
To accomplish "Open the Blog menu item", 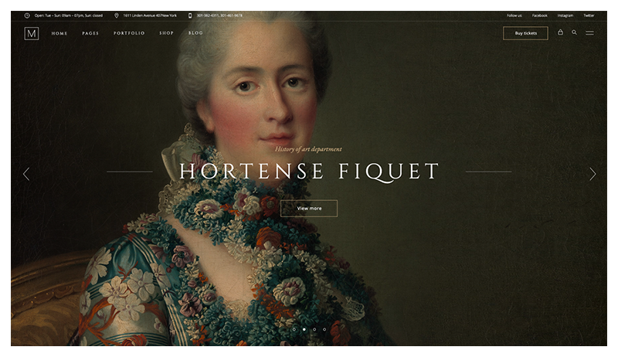I will coord(195,33).
